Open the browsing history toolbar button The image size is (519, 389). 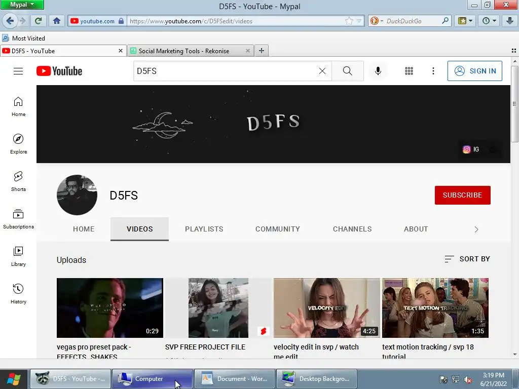coord(489,21)
